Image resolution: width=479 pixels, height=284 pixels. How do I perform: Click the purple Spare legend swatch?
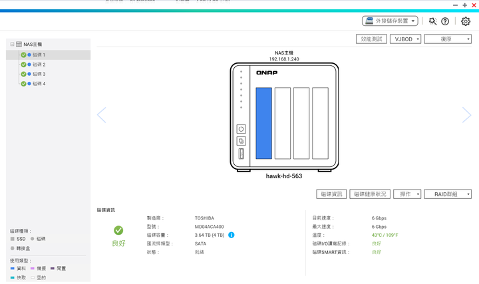(33, 269)
